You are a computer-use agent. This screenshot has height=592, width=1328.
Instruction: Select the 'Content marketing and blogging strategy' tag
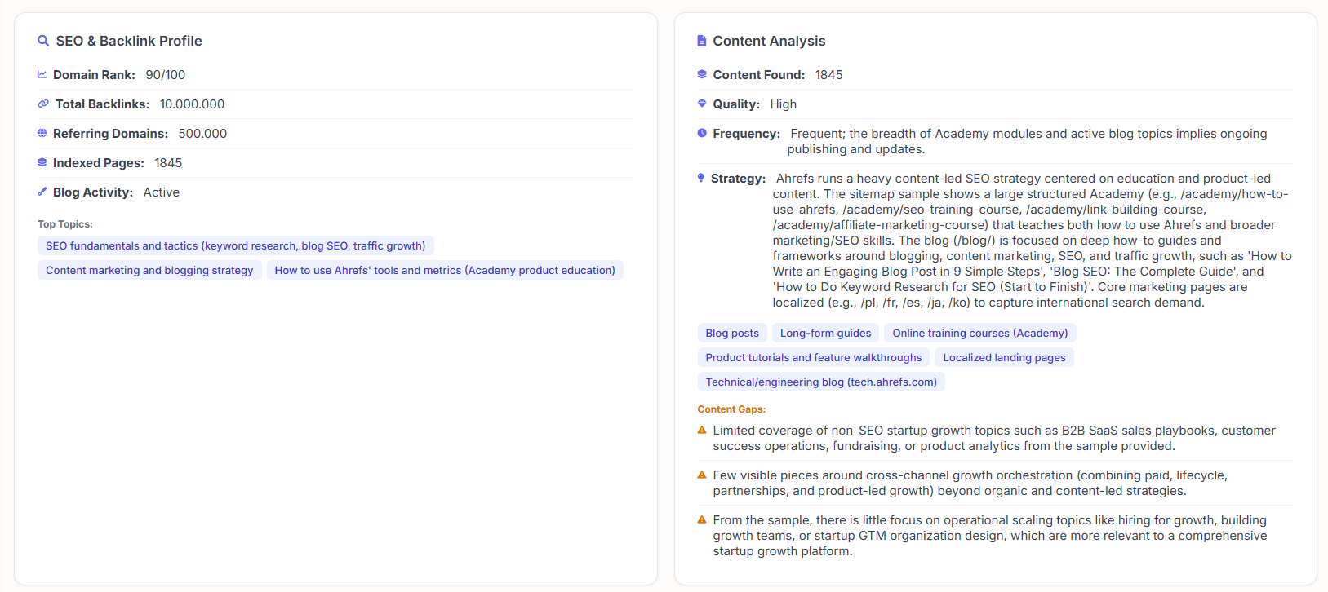pyautogui.click(x=149, y=270)
